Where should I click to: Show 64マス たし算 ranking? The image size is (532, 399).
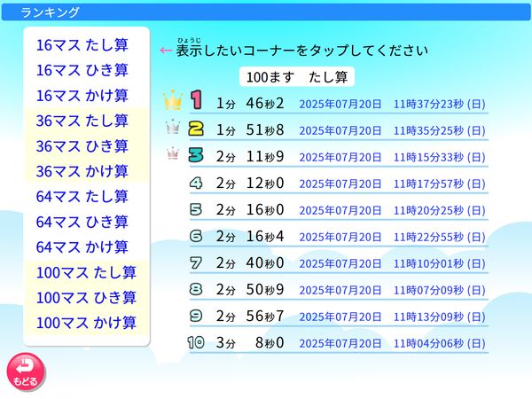(82, 197)
